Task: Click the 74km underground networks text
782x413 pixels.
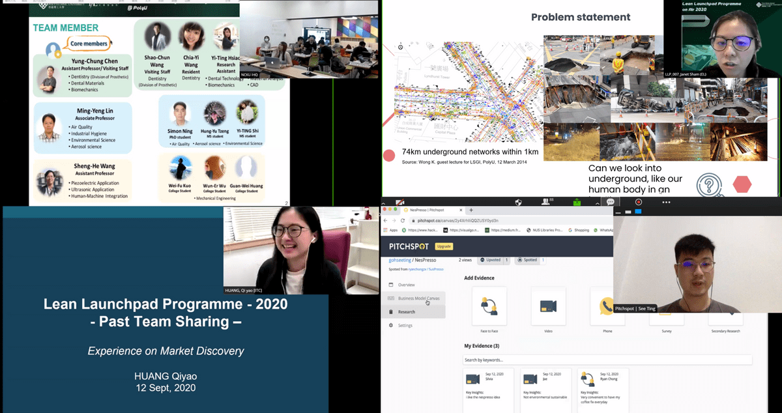Action: 471,152
